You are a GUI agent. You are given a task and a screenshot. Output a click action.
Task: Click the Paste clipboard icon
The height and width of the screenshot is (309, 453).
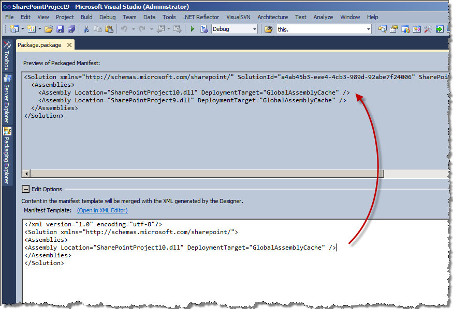point(109,29)
